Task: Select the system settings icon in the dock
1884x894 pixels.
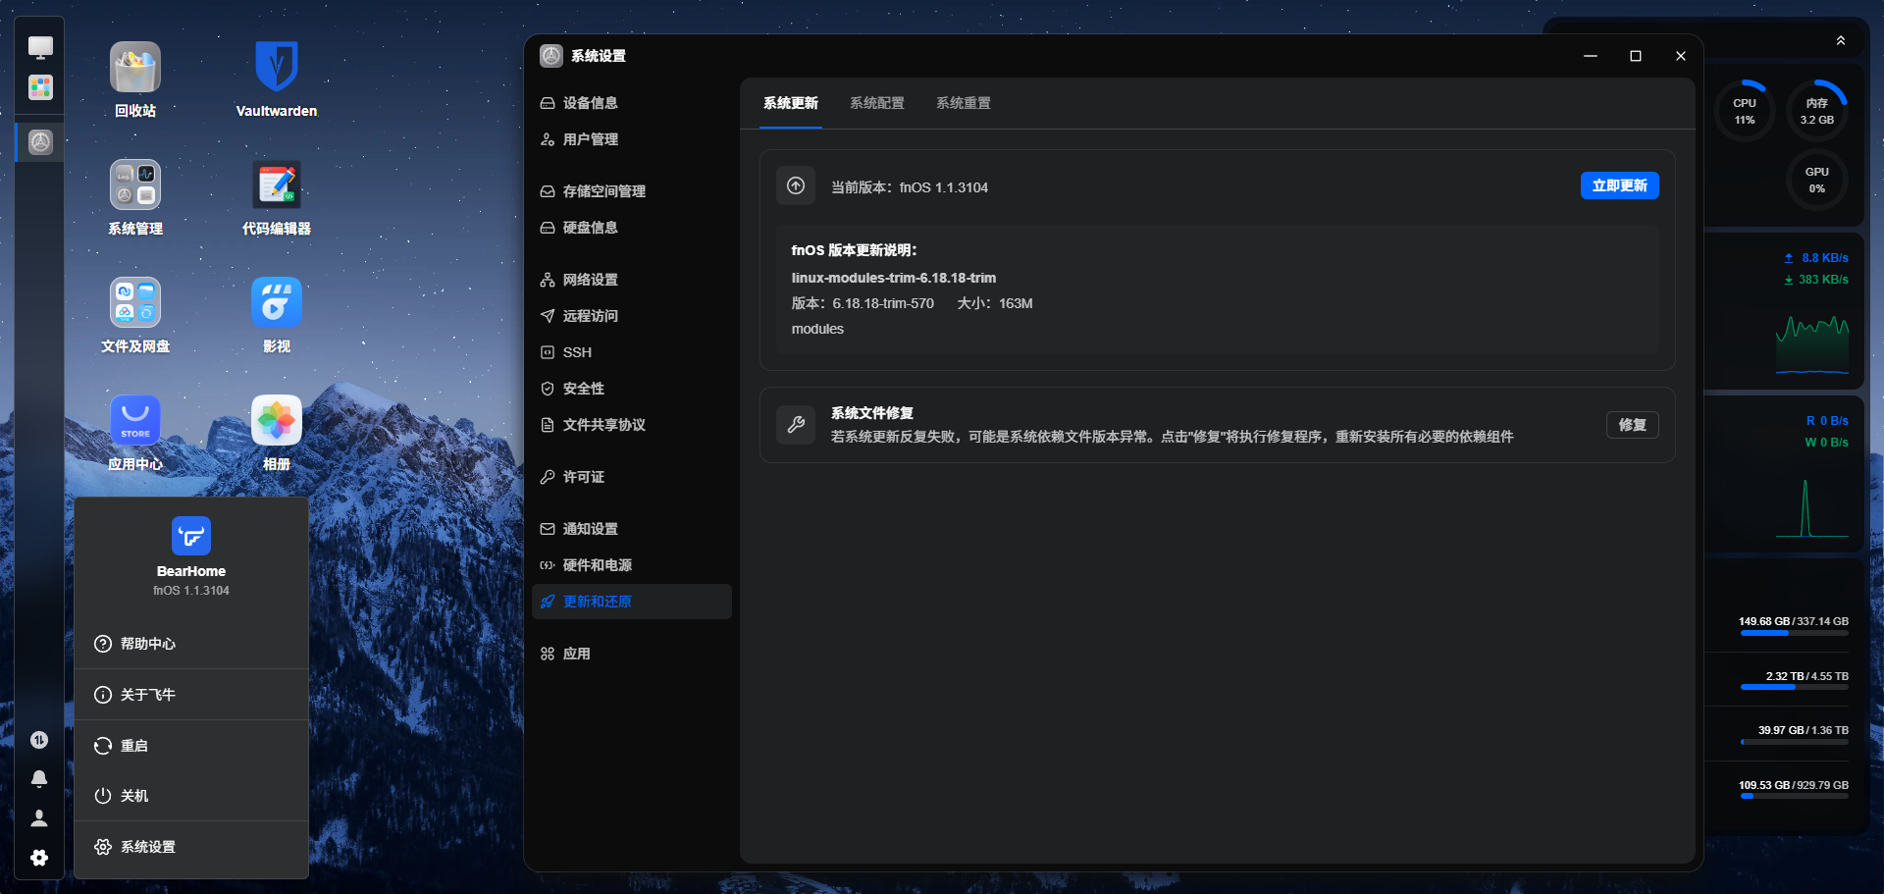Action: (x=40, y=142)
